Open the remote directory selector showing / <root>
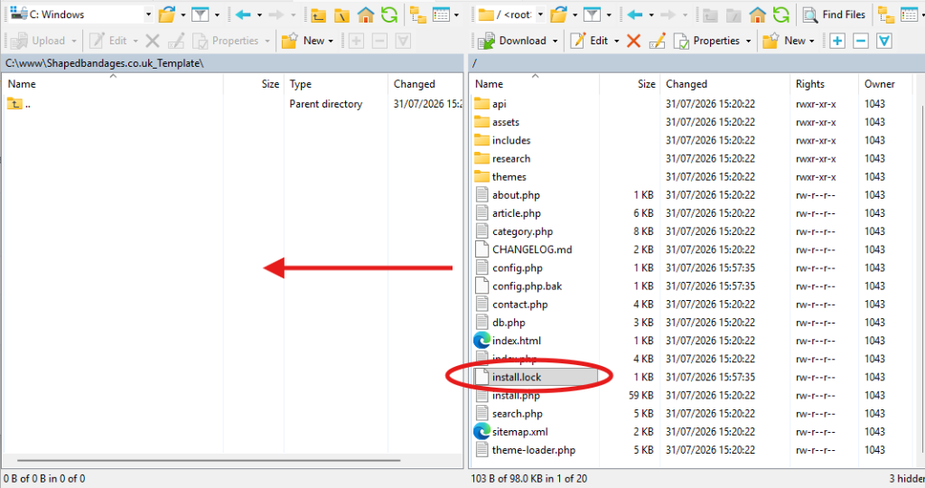925x488 pixels. click(511, 14)
